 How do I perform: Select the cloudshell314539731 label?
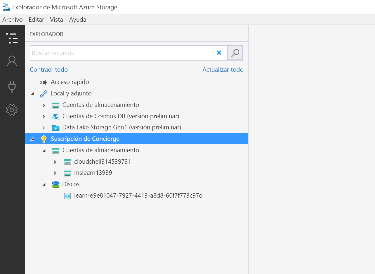click(103, 162)
